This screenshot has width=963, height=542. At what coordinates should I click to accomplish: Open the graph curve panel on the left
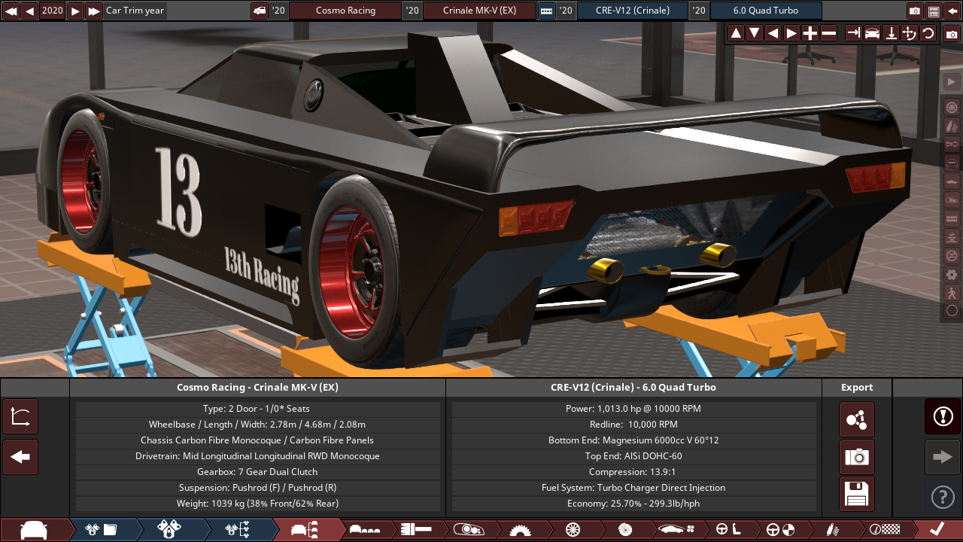tap(20, 416)
